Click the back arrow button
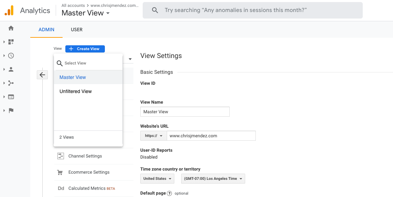 pyautogui.click(x=42, y=74)
